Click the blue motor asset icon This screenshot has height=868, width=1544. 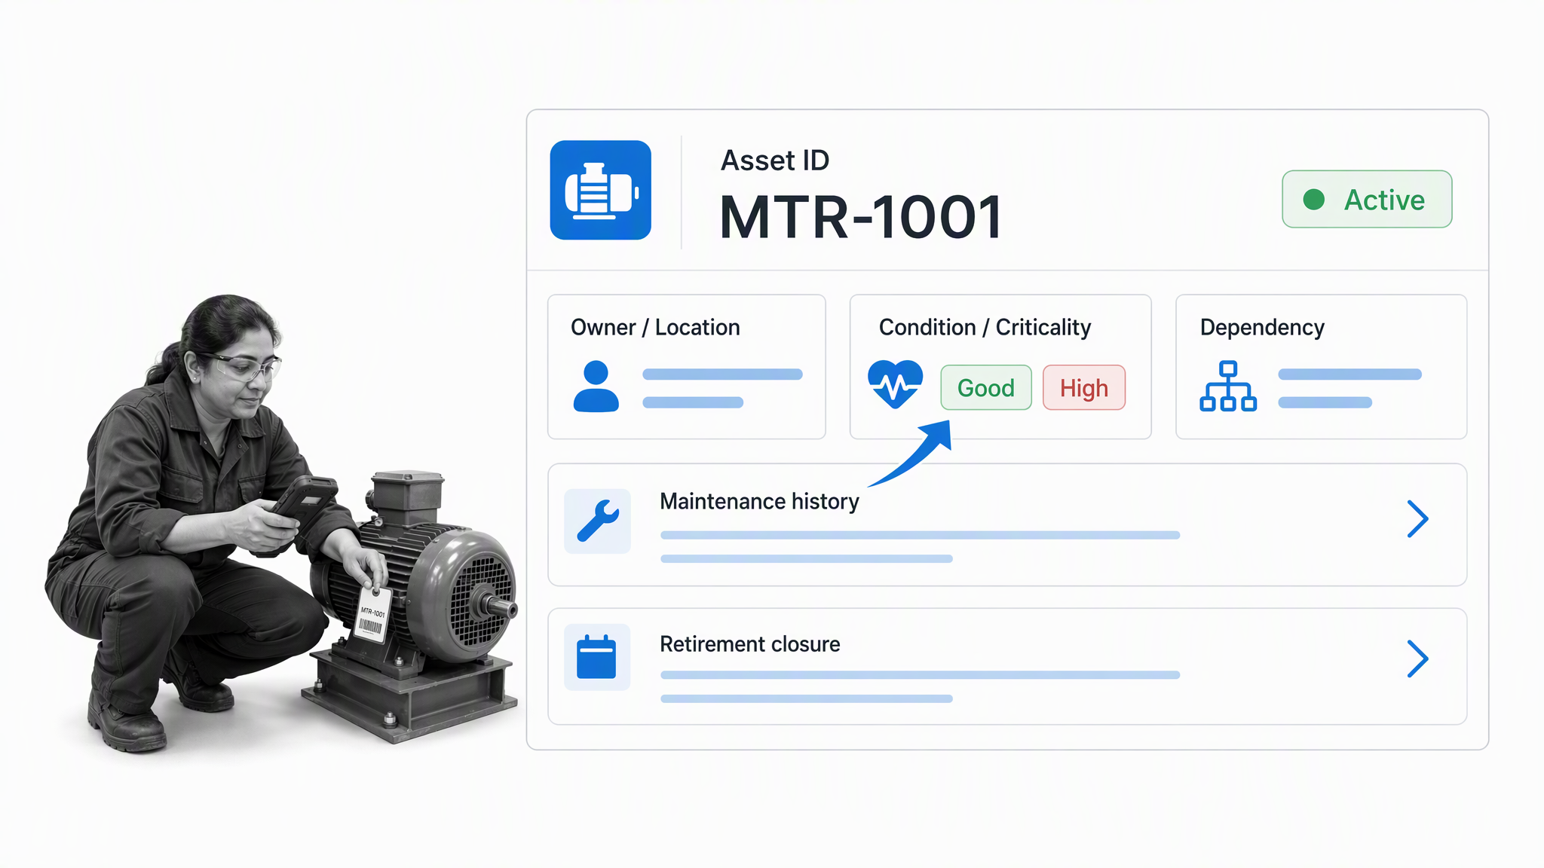coord(600,190)
